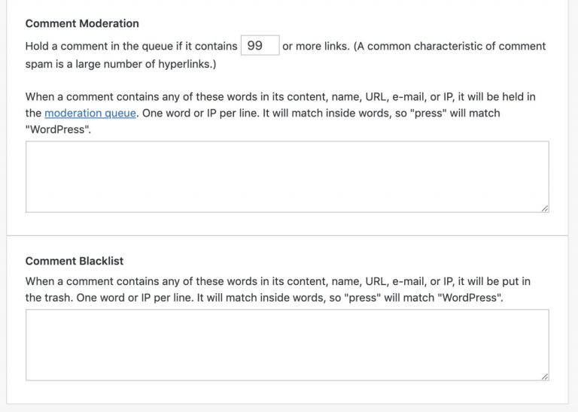Click the divider line above Comment Blacklist
Viewport: 578px width, 412px height.
click(x=287, y=235)
